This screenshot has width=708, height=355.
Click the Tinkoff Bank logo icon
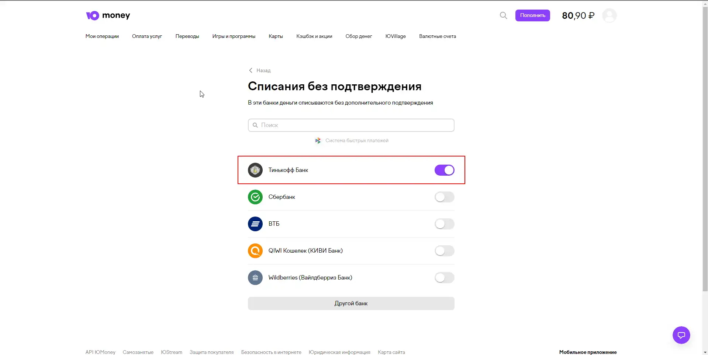point(255,170)
